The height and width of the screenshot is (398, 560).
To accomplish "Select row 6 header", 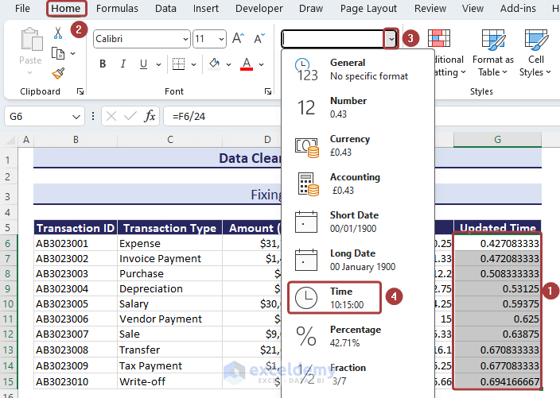I will tap(8, 243).
